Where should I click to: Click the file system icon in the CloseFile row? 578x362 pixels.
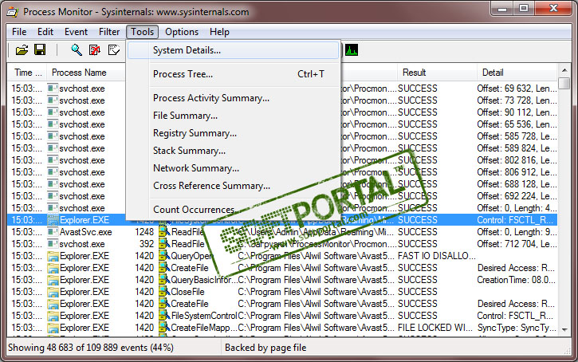(x=164, y=292)
